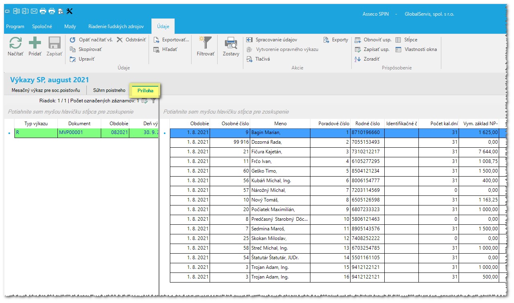
Task: Click Počet kal.dní column header
Action: tap(439, 124)
